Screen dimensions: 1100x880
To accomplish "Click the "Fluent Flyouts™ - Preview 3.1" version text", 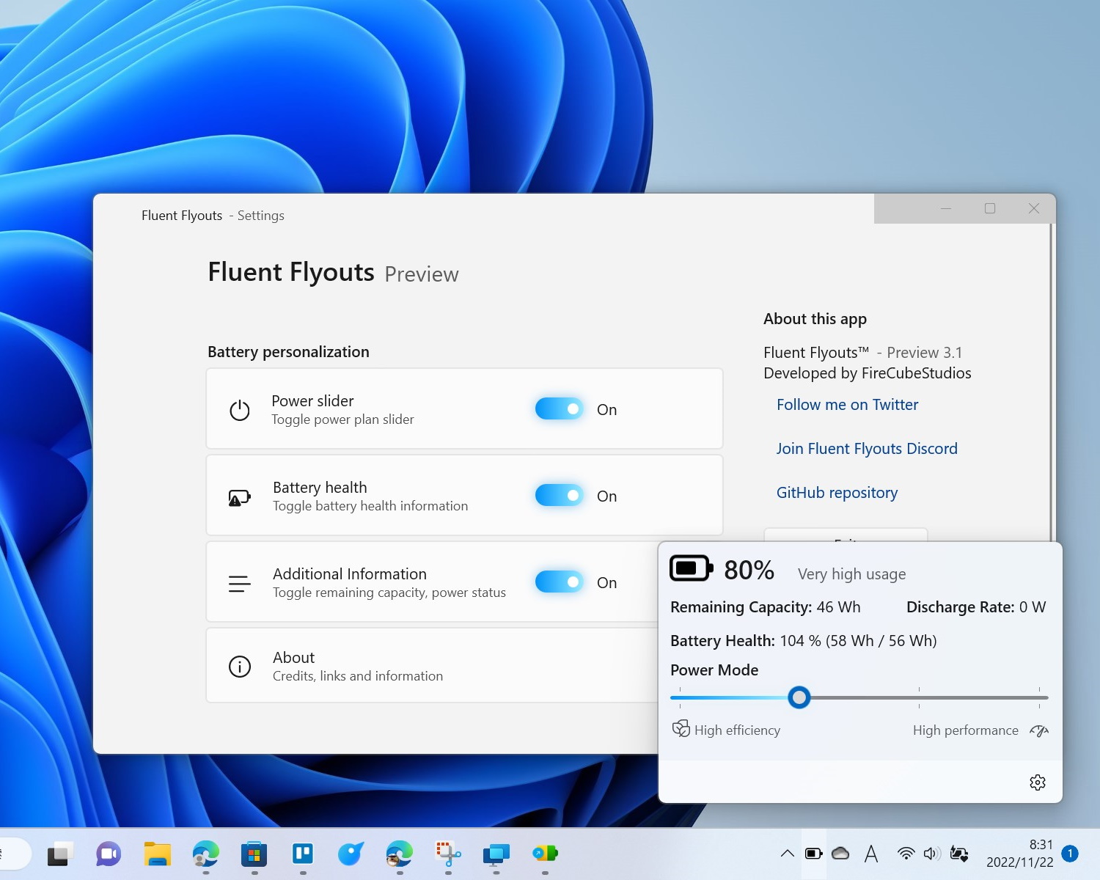I will point(863,353).
